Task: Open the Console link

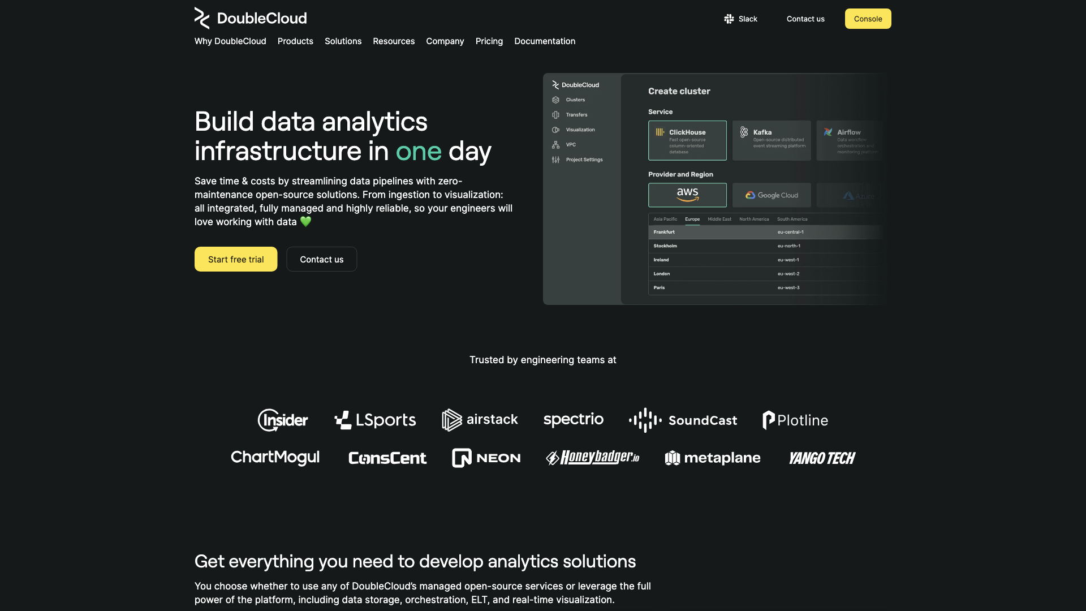Action: coord(868,18)
